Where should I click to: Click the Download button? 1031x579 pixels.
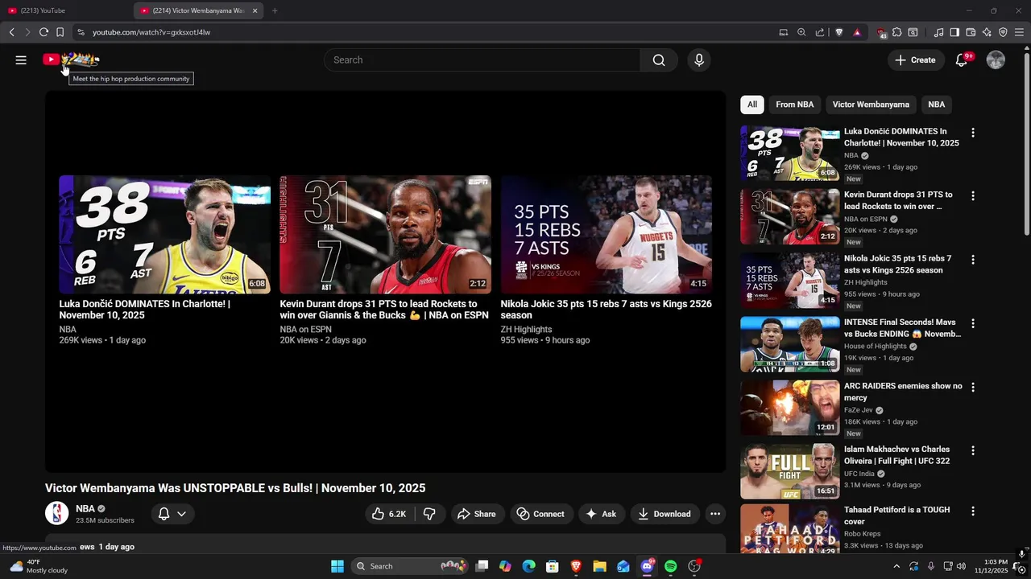click(665, 514)
